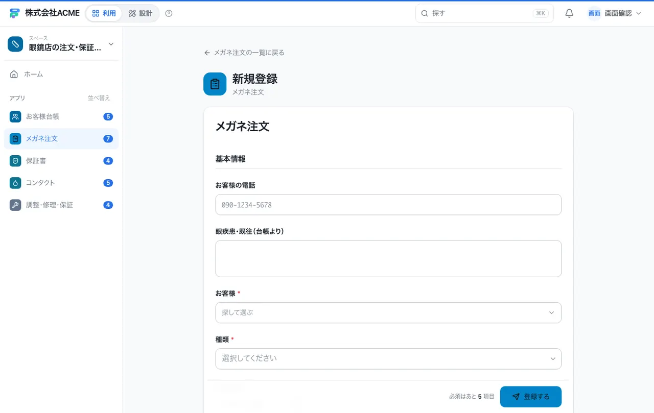The width and height of the screenshot is (654, 413).
Task: Click the search magnifier icon
Action: (x=424, y=13)
